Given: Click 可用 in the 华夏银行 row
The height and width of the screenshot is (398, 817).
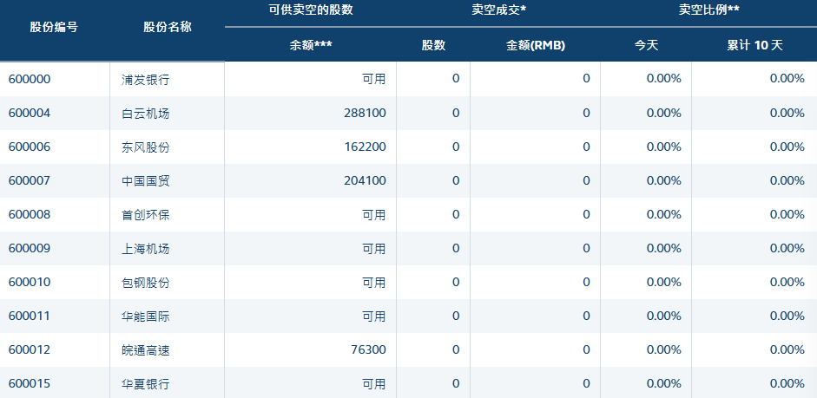Looking at the screenshot, I should click(x=374, y=383).
